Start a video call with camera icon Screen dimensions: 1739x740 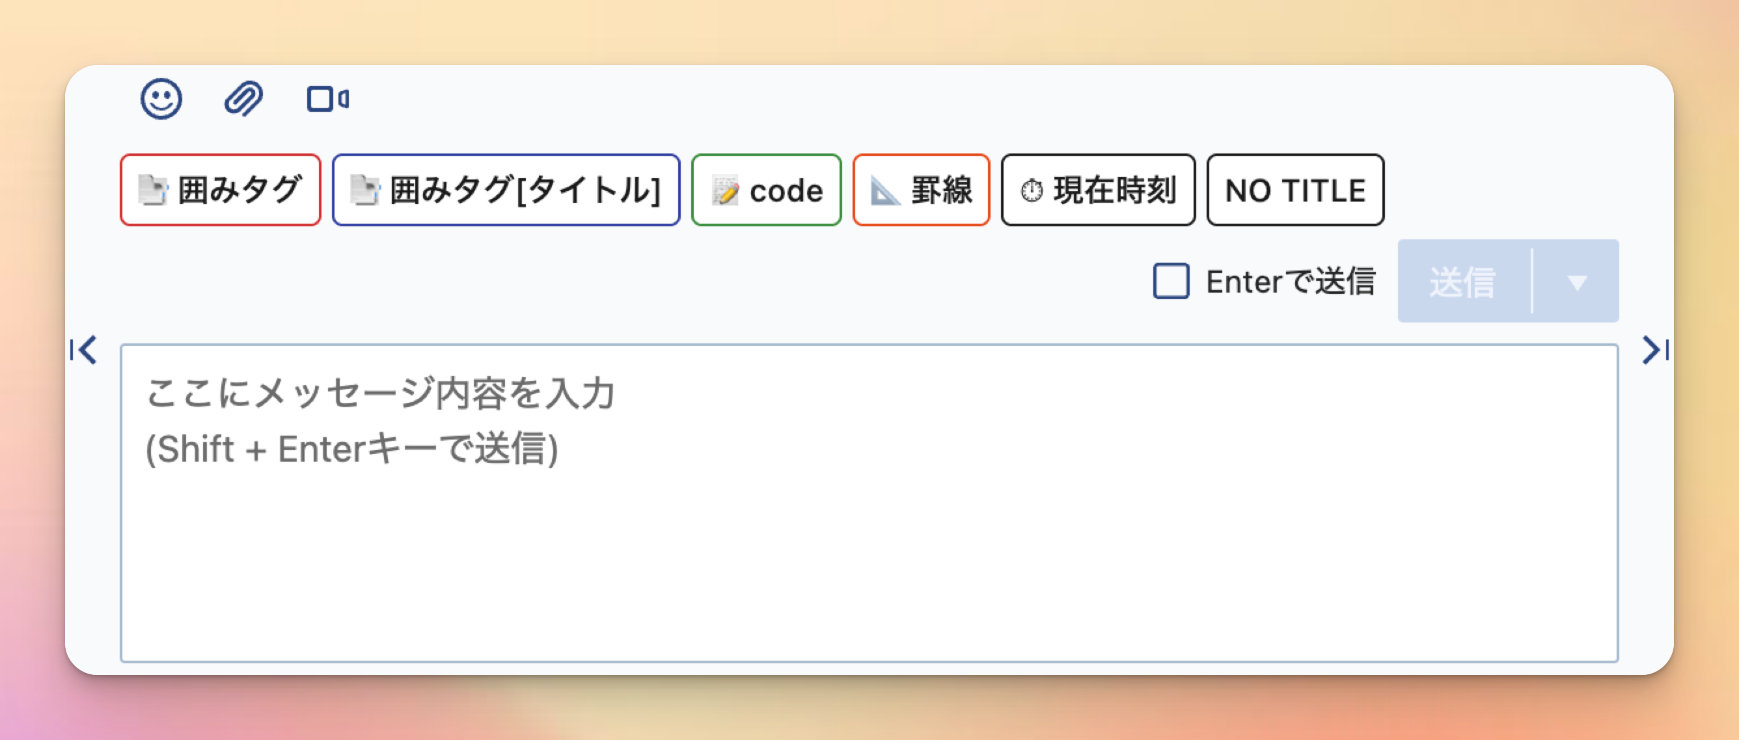pyautogui.click(x=328, y=99)
